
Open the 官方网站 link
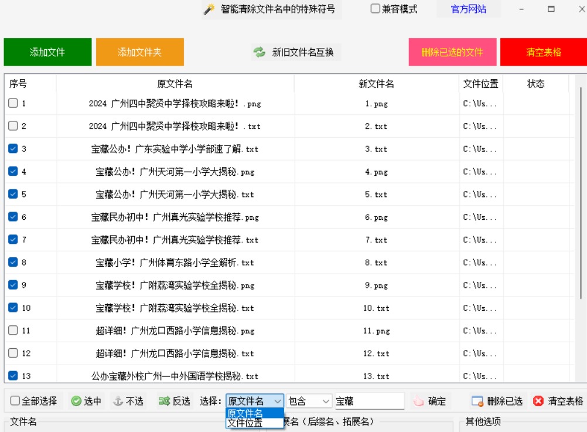468,9
